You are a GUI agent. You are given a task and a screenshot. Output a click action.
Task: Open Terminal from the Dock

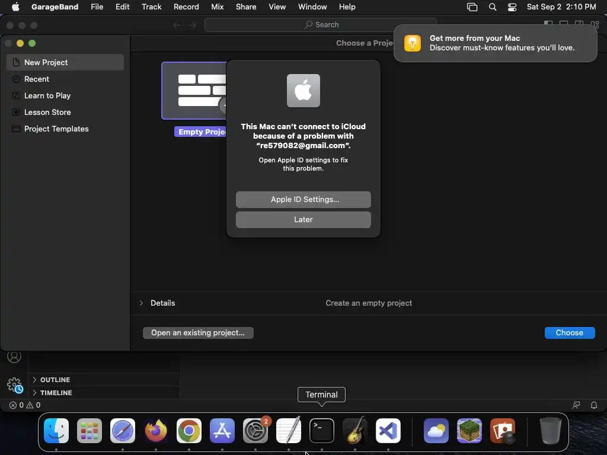322,431
